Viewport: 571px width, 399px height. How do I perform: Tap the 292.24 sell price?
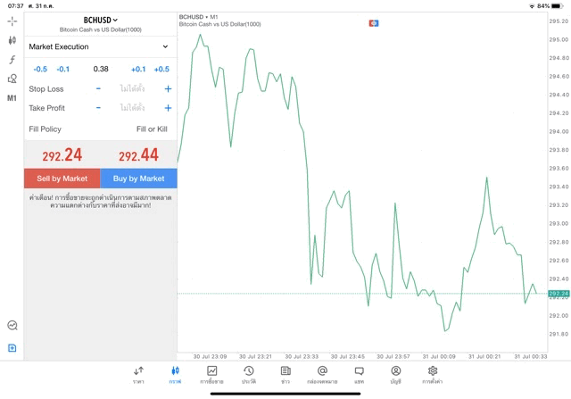[62, 154]
